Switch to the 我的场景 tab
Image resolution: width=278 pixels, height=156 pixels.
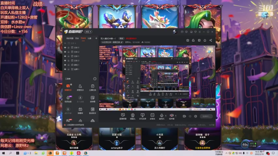[70, 38]
